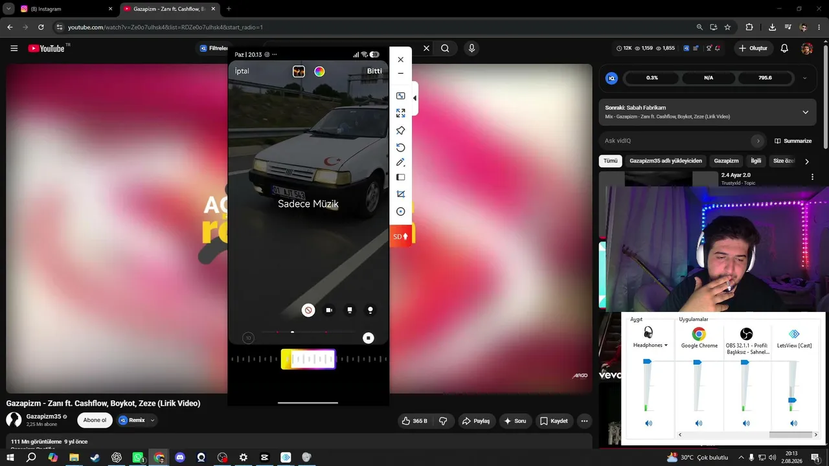Open YouTube notifications bell

[784, 49]
